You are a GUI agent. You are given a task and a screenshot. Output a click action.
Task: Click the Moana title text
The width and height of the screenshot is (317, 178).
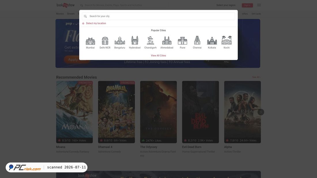click(x=61, y=147)
